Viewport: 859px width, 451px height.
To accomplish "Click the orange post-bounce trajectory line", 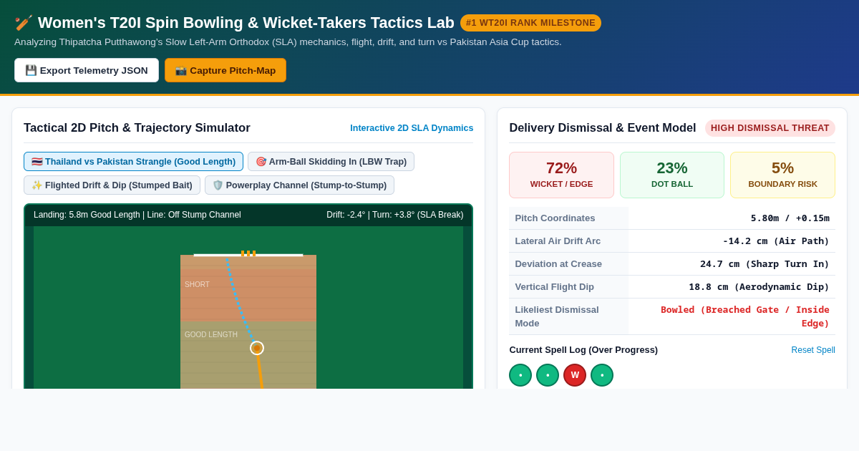I will tap(260, 372).
